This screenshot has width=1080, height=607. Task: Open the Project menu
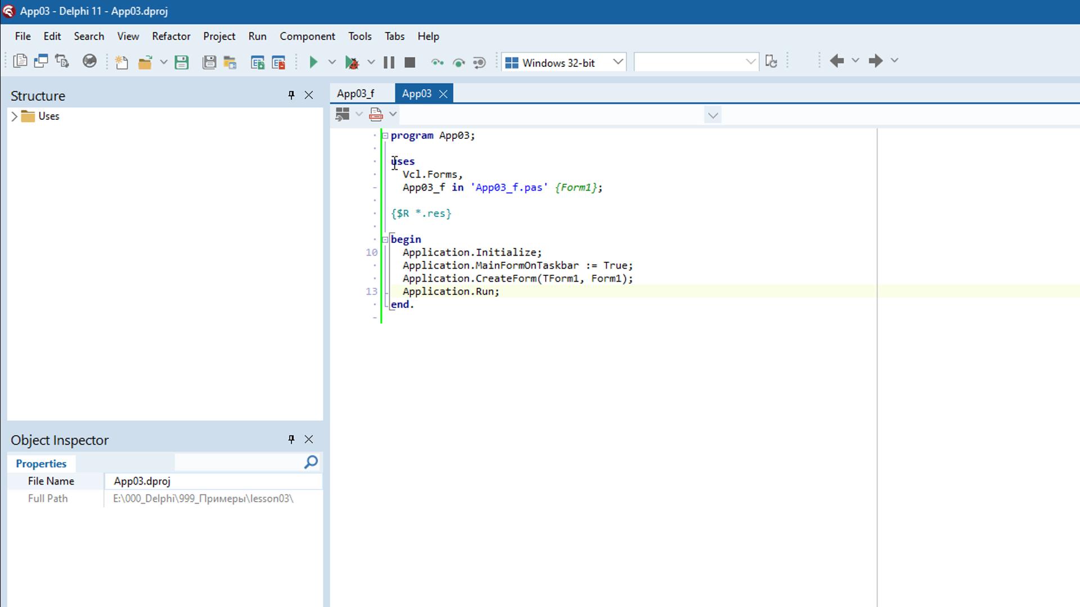pos(219,35)
